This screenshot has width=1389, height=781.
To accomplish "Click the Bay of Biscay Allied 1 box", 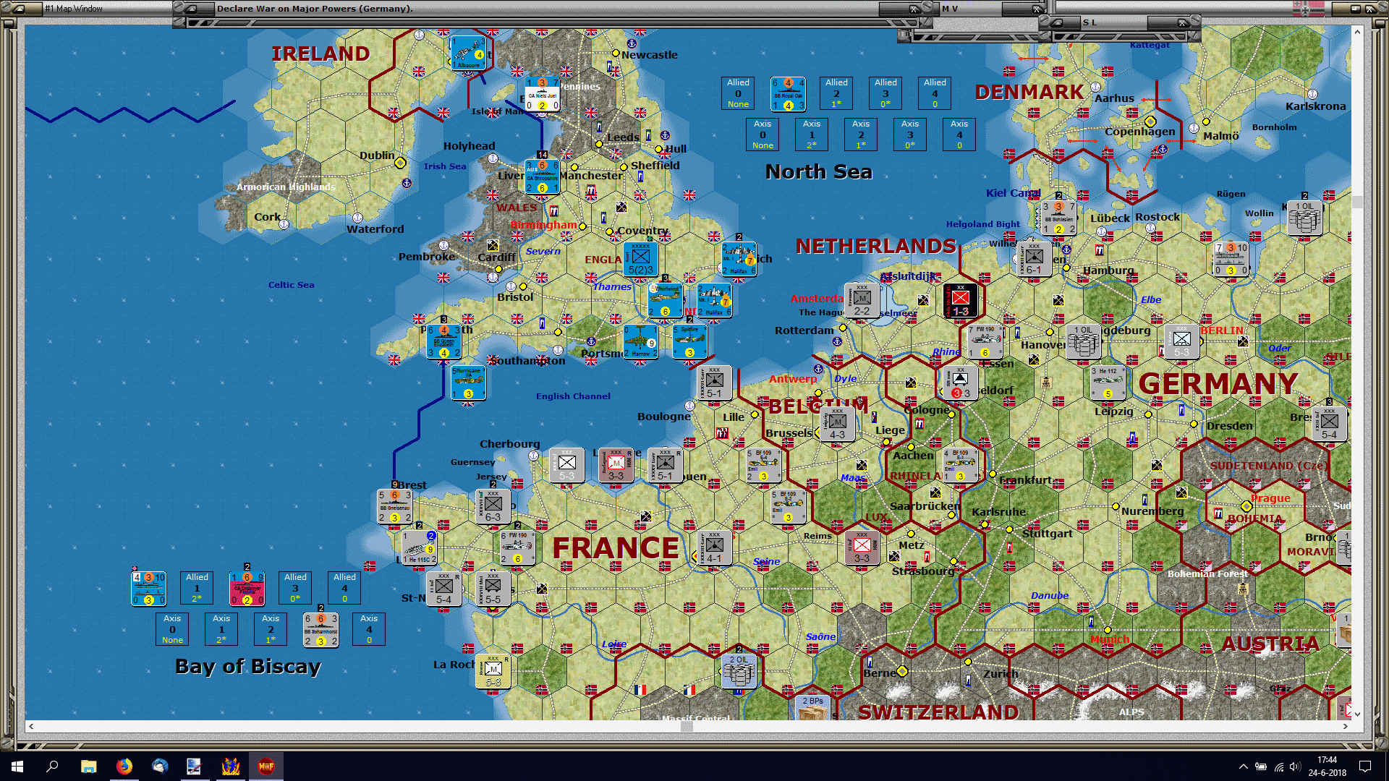I will (x=197, y=588).
